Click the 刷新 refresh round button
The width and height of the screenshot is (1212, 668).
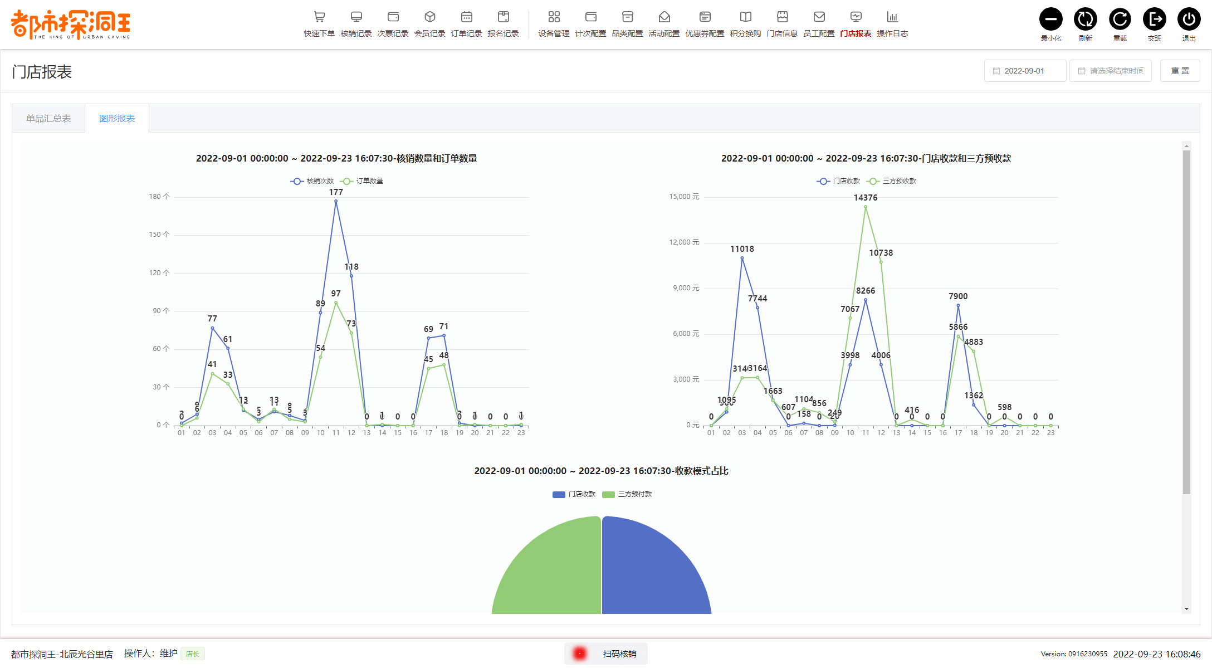(x=1085, y=19)
